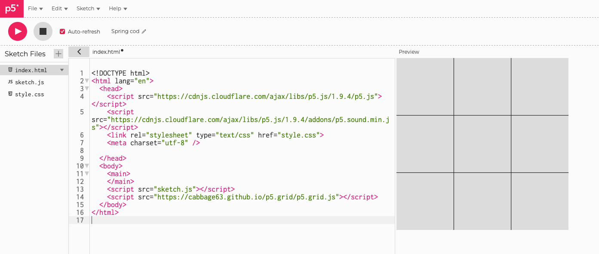Click the p5 logo home icon
Image resolution: width=599 pixels, height=254 pixels.
[12, 9]
